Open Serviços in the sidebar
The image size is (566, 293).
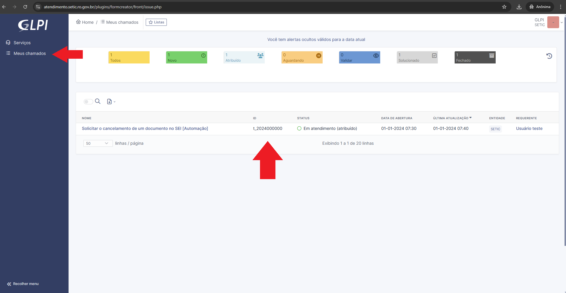point(22,43)
